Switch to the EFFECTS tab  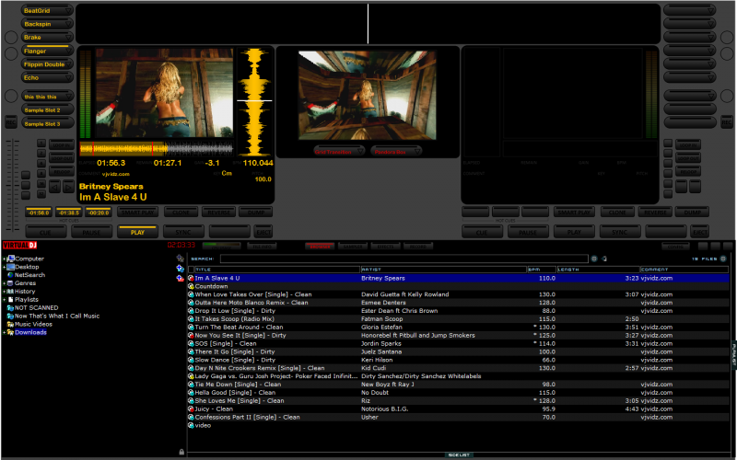385,246
